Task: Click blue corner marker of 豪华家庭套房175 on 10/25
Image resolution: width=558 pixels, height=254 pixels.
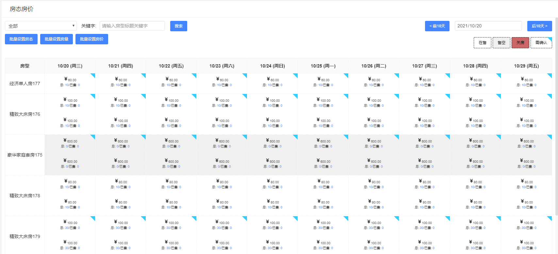Action: click(347, 136)
